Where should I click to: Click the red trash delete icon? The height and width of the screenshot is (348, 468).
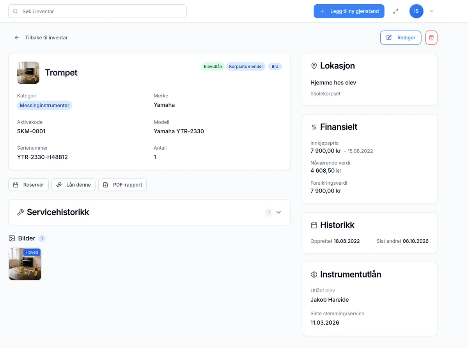431,37
